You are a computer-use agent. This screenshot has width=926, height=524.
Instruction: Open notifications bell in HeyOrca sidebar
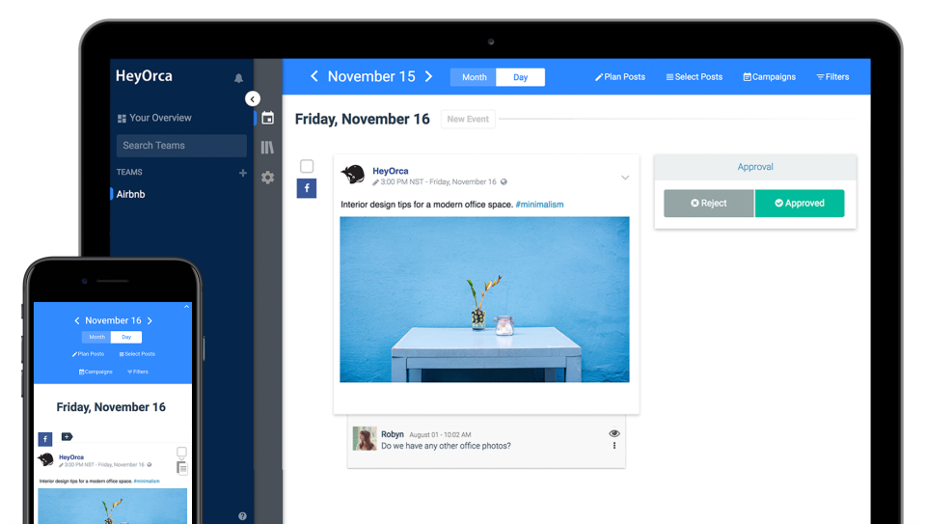point(238,78)
